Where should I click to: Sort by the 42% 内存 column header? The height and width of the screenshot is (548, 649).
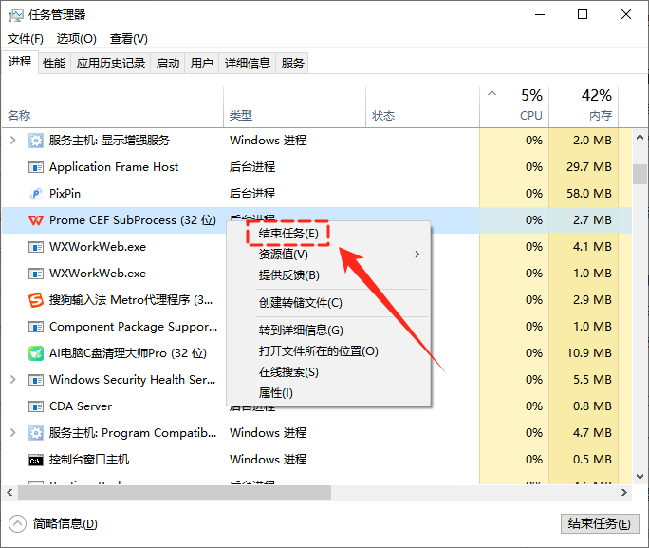point(584,107)
